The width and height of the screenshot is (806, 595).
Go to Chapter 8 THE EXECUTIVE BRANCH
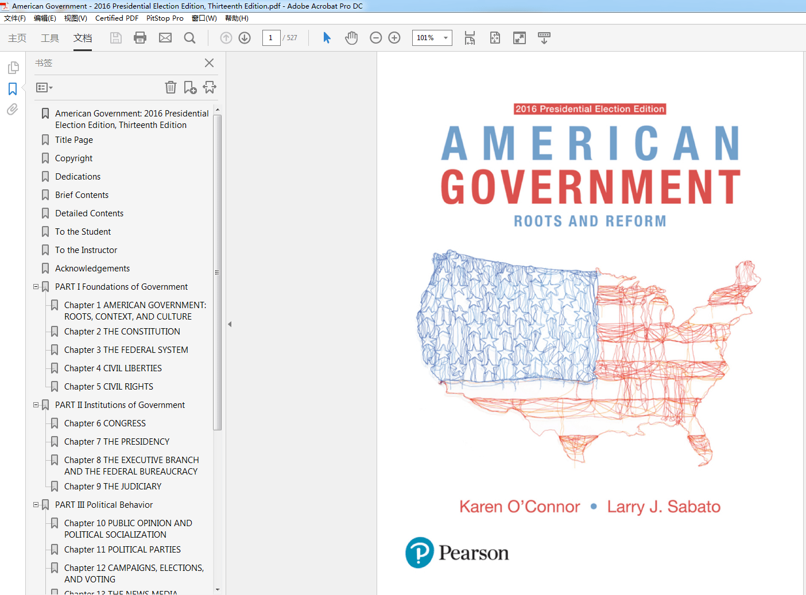pos(131,466)
